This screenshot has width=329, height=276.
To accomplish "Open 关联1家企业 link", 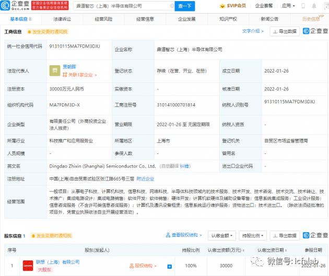I will [x=80, y=75].
